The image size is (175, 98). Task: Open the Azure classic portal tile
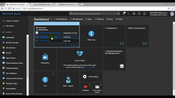97,88
